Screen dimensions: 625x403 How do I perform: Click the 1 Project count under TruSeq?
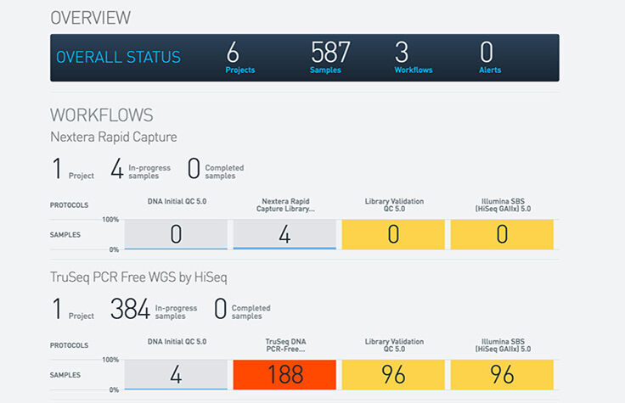click(58, 310)
